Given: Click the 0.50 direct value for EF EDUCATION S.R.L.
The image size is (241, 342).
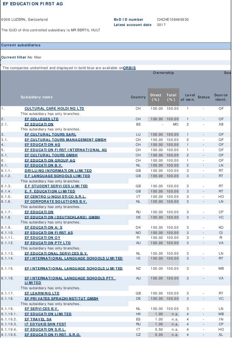Looking at the screenshot, I should (159, 329).
